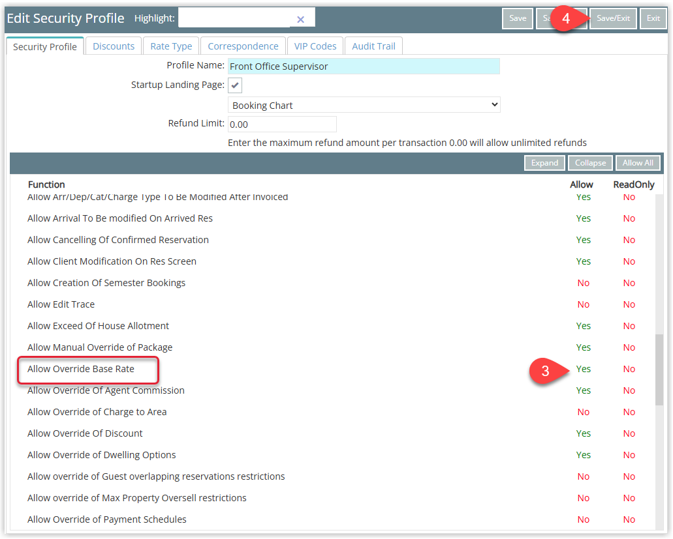The image size is (673, 539).
Task: Open the VIP Codes tab
Action: click(x=315, y=46)
